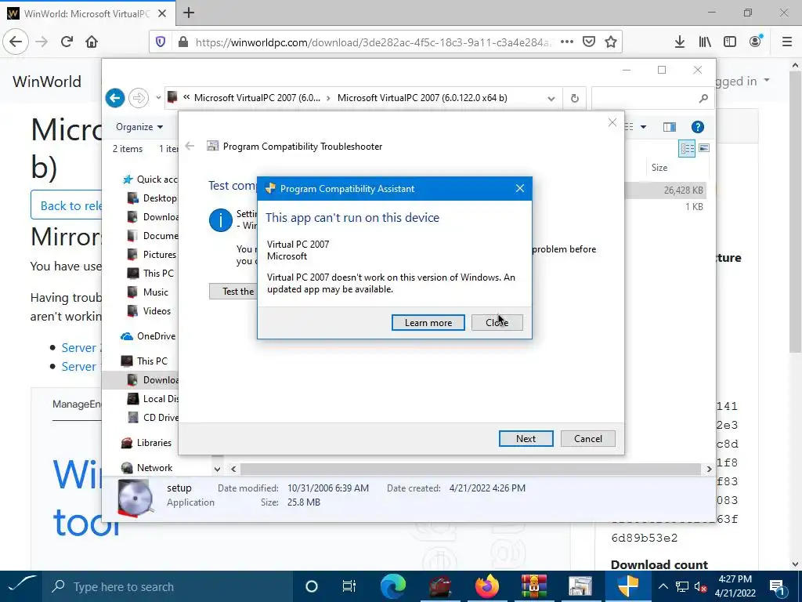Select Network in navigation pane
This screenshot has height=602, width=802.
click(x=146, y=467)
